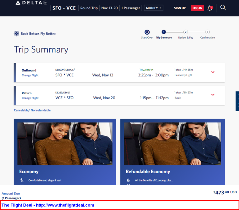Click the Trip Summary heading
The height and width of the screenshot is (210, 239).
pos(41,50)
